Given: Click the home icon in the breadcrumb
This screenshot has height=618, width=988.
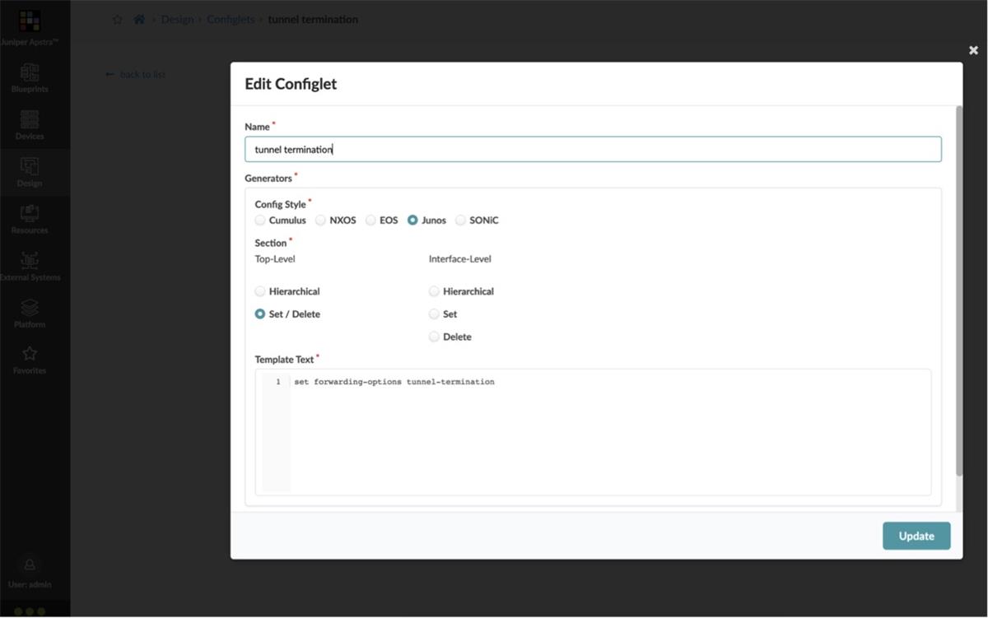Looking at the screenshot, I should click(x=138, y=19).
